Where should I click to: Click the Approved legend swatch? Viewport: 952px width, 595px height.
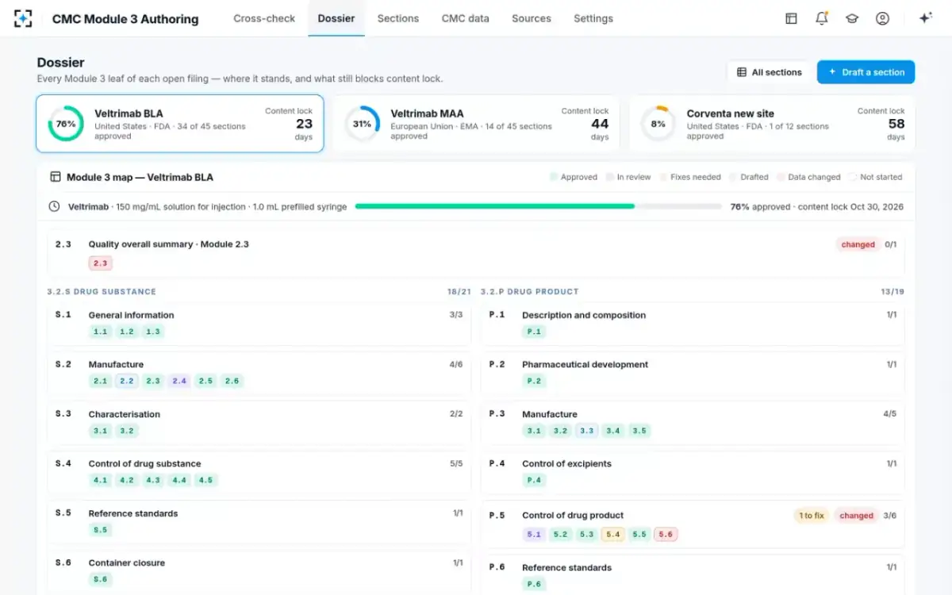(x=554, y=177)
